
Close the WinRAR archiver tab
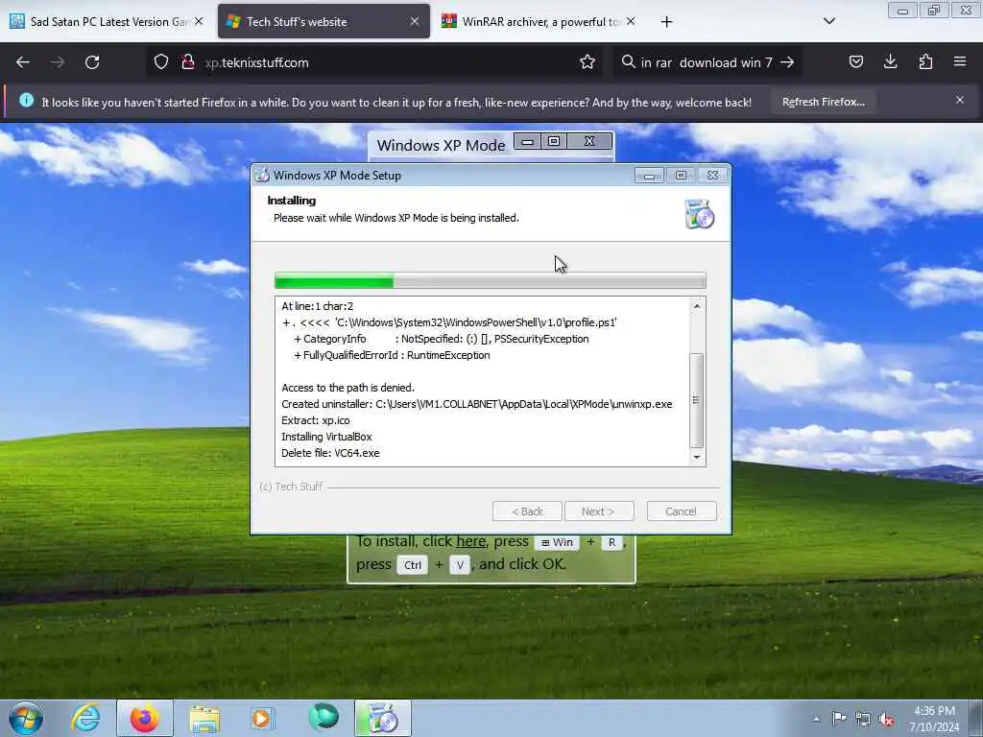pyautogui.click(x=631, y=21)
